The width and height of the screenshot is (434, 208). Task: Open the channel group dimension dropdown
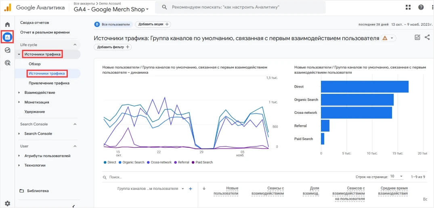(x=182, y=189)
